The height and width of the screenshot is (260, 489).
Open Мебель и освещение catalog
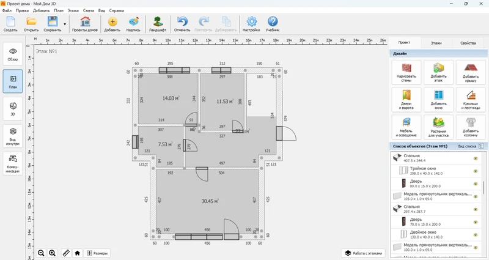[x=406, y=127]
